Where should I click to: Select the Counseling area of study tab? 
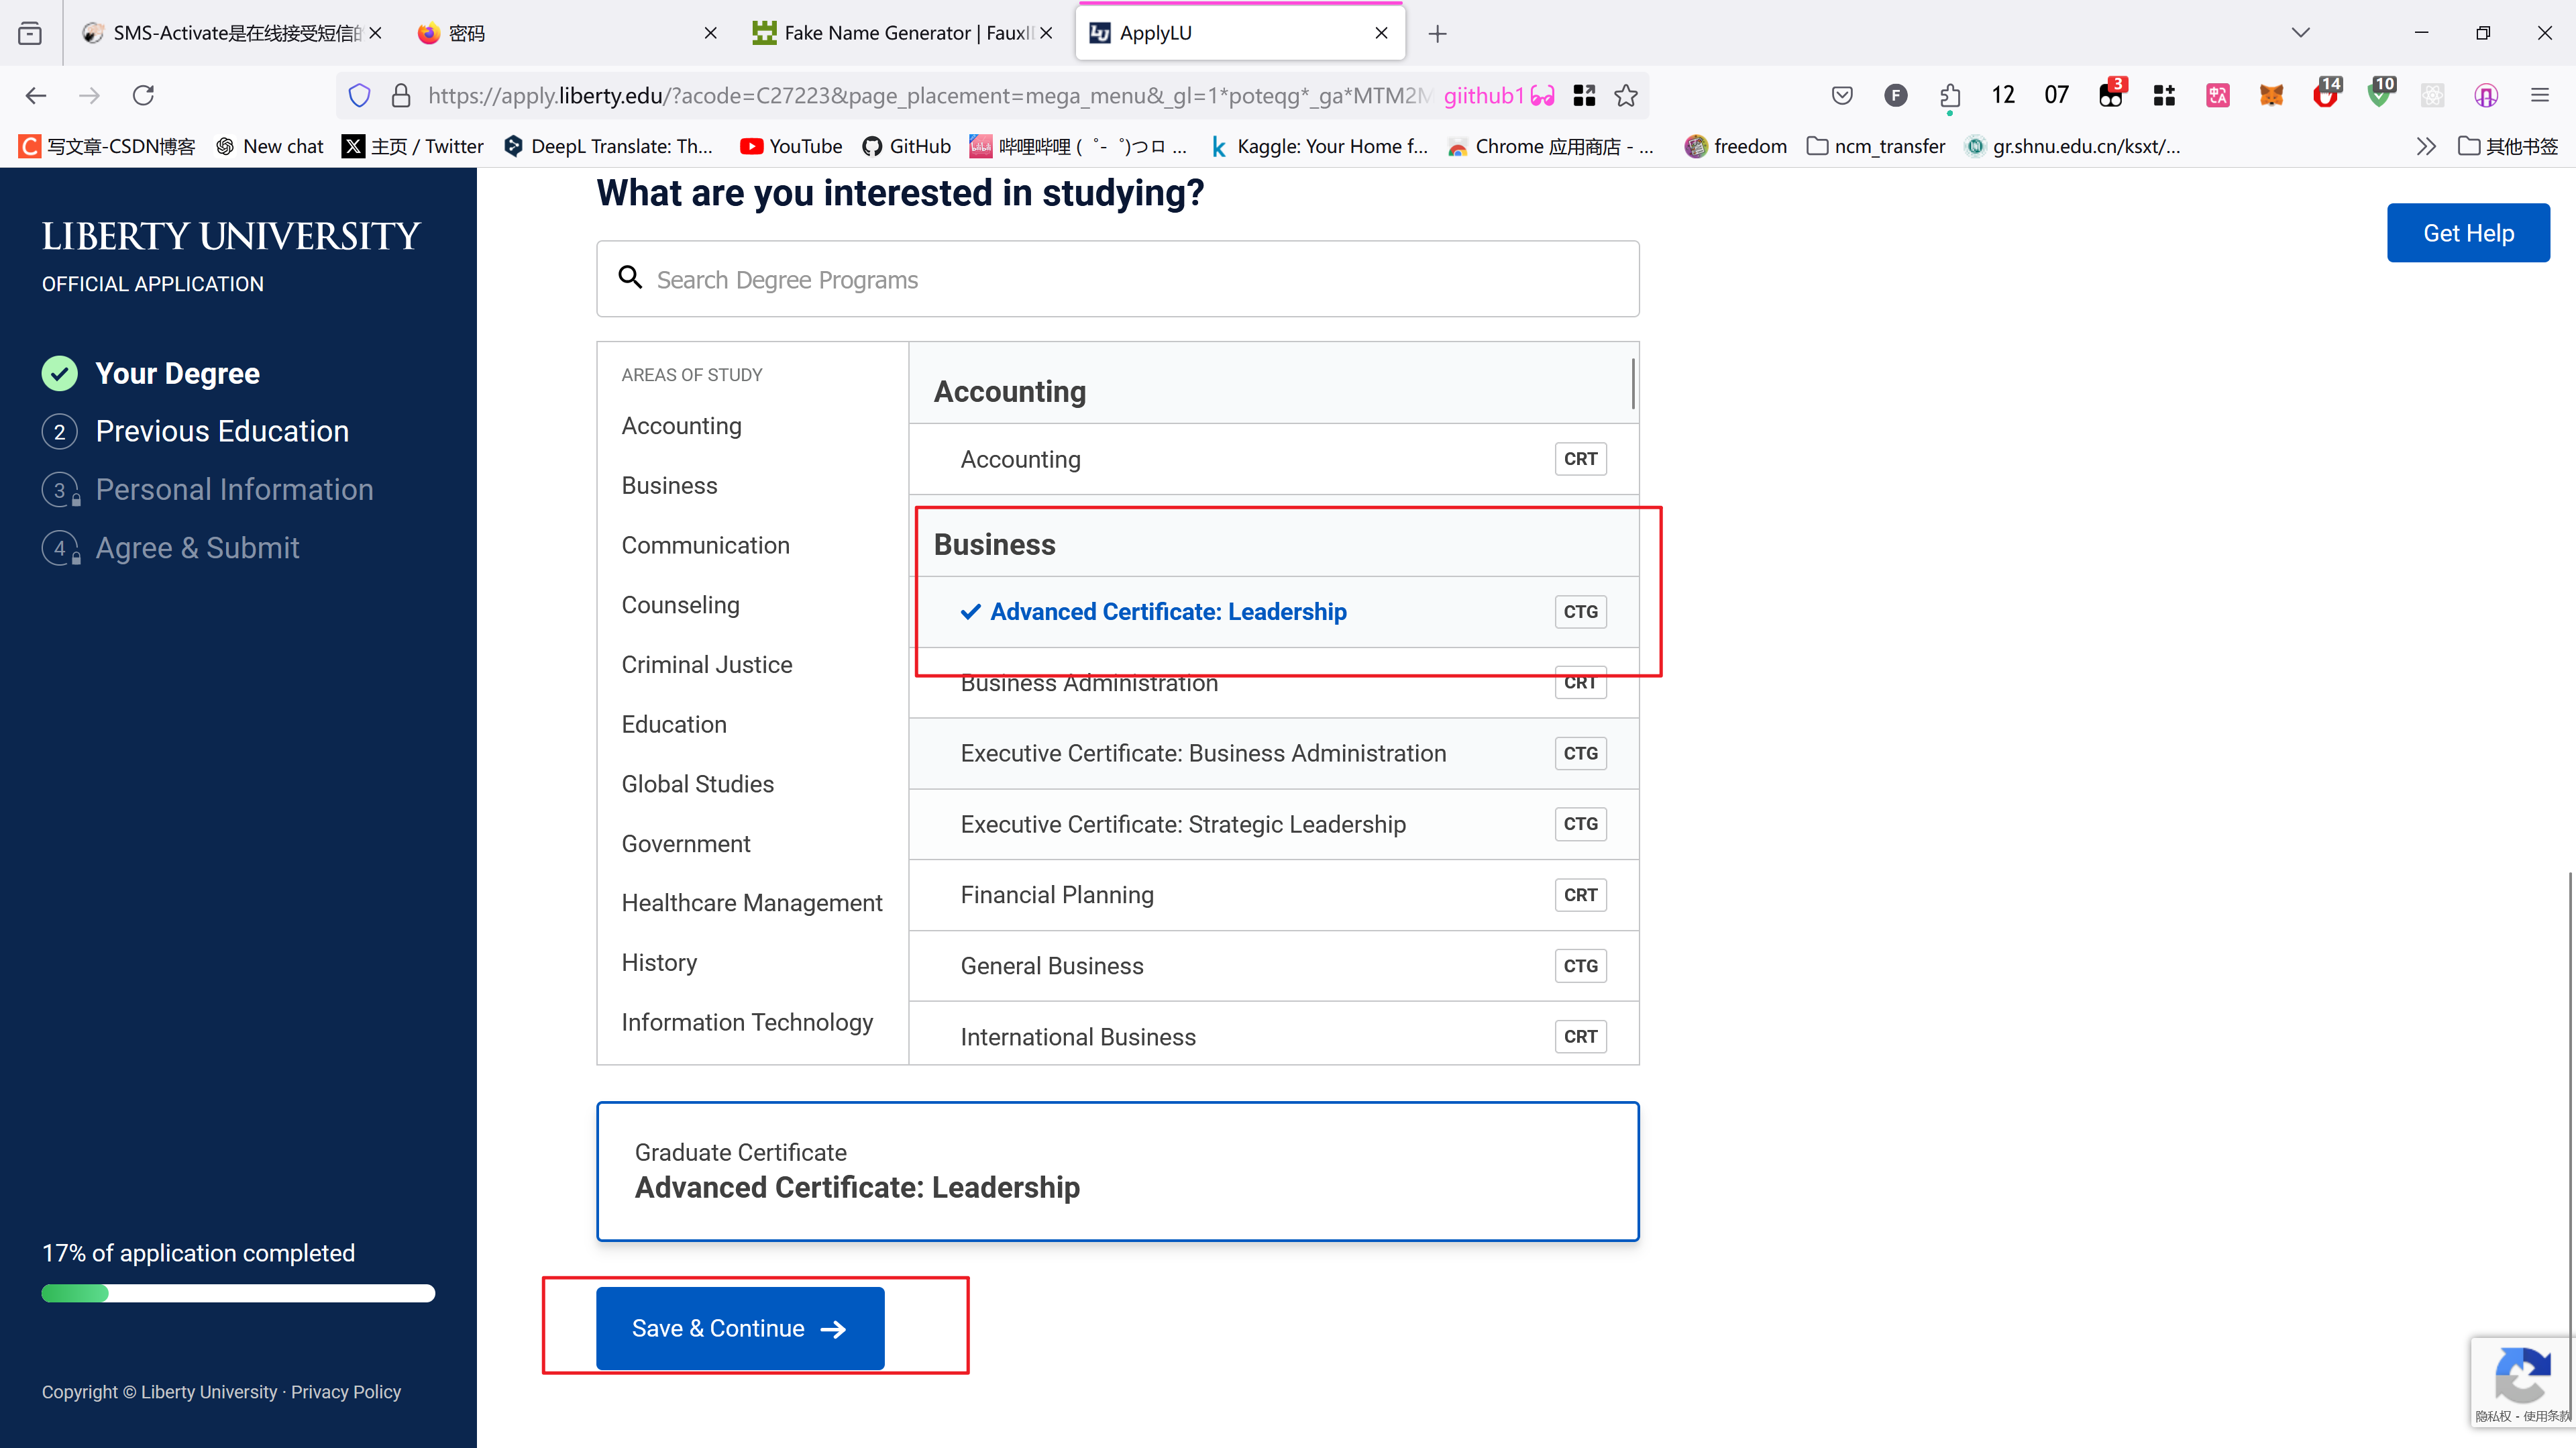(x=680, y=604)
